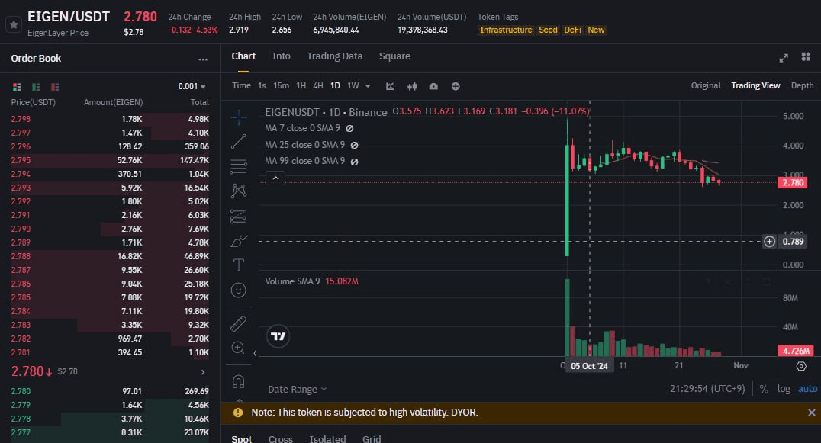
Task: Select the Cross margin tab
Action: (x=281, y=438)
